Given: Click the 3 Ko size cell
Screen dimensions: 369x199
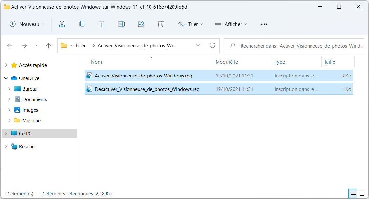Looking at the screenshot, I should 346,76.
